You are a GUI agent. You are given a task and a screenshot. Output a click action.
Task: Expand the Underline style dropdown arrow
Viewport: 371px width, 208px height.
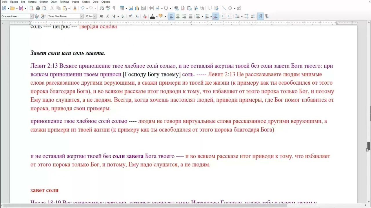coord(118,16)
